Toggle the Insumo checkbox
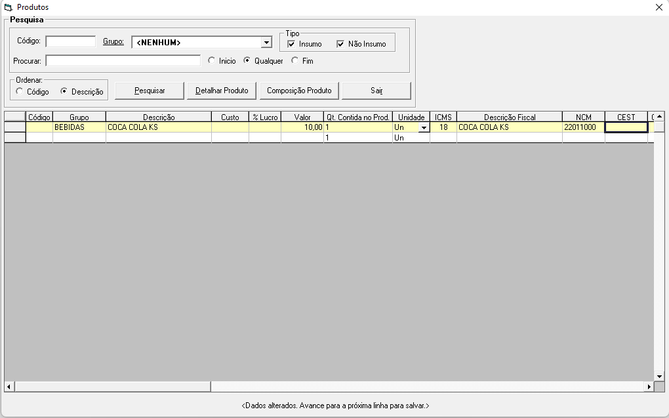The height and width of the screenshot is (418, 669). pyautogui.click(x=291, y=44)
